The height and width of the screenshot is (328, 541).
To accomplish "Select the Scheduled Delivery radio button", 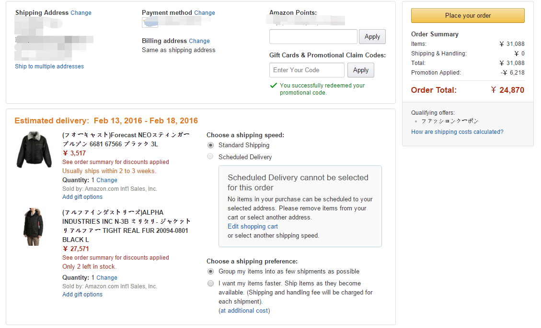I will 210,156.
